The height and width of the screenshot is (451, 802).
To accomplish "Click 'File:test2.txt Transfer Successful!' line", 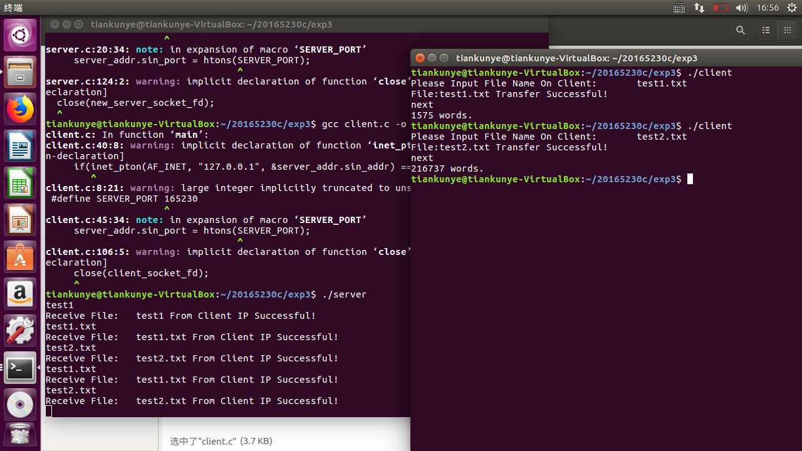I will (x=509, y=147).
